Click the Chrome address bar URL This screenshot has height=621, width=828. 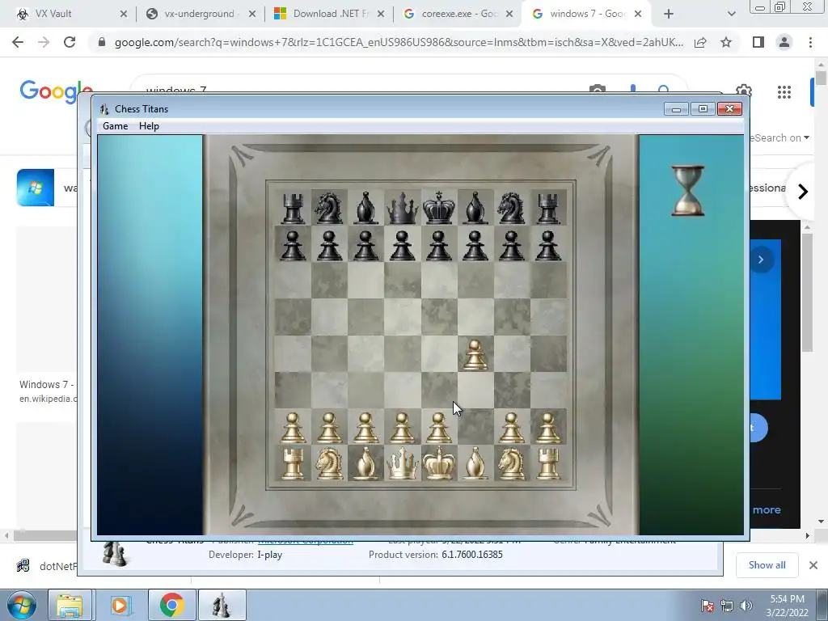pos(399,42)
